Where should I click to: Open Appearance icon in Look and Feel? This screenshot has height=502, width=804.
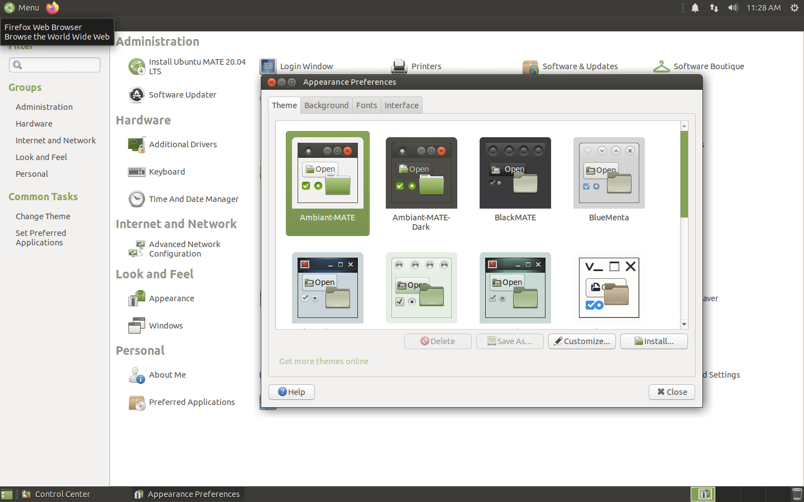tap(136, 298)
